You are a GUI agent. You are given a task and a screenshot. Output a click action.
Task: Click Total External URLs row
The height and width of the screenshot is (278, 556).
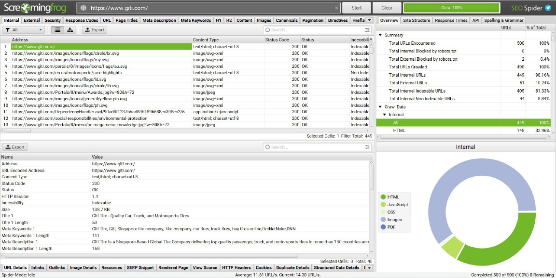click(x=463, y=83)
